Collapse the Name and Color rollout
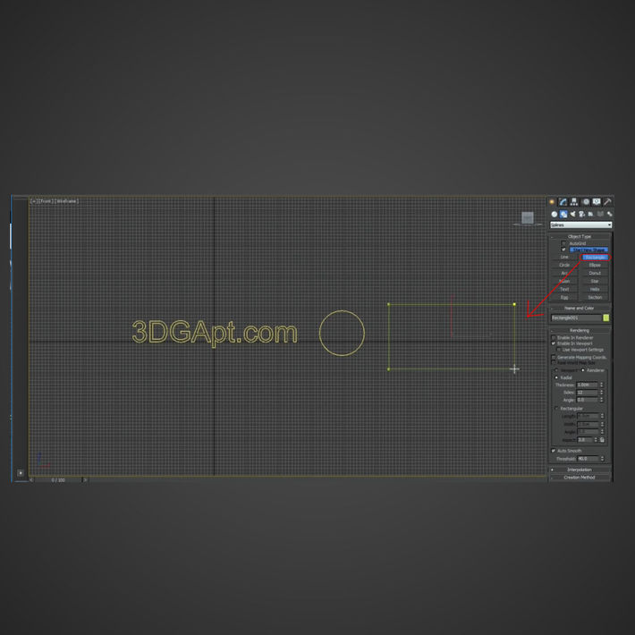 click(x=580, y=309)
